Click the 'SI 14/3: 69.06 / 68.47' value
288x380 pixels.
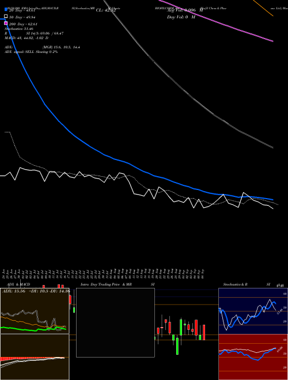click(45, 33)
